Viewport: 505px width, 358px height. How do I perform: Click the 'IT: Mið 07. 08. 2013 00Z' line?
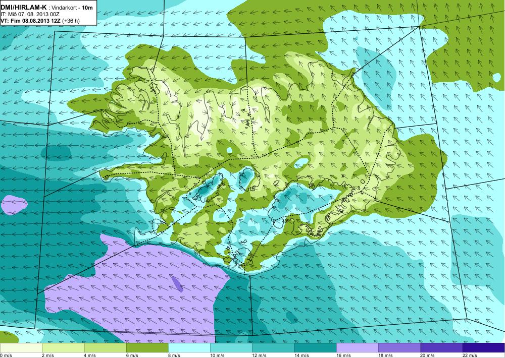point(30,14)
